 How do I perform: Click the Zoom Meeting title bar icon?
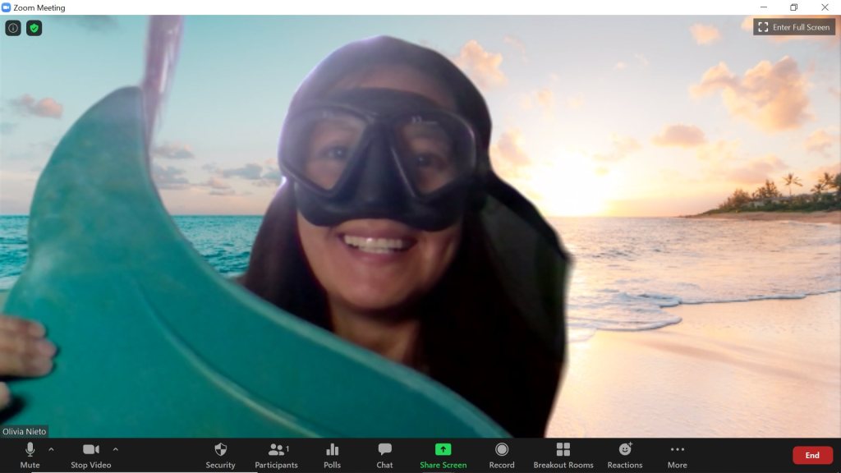coord(7,7)
